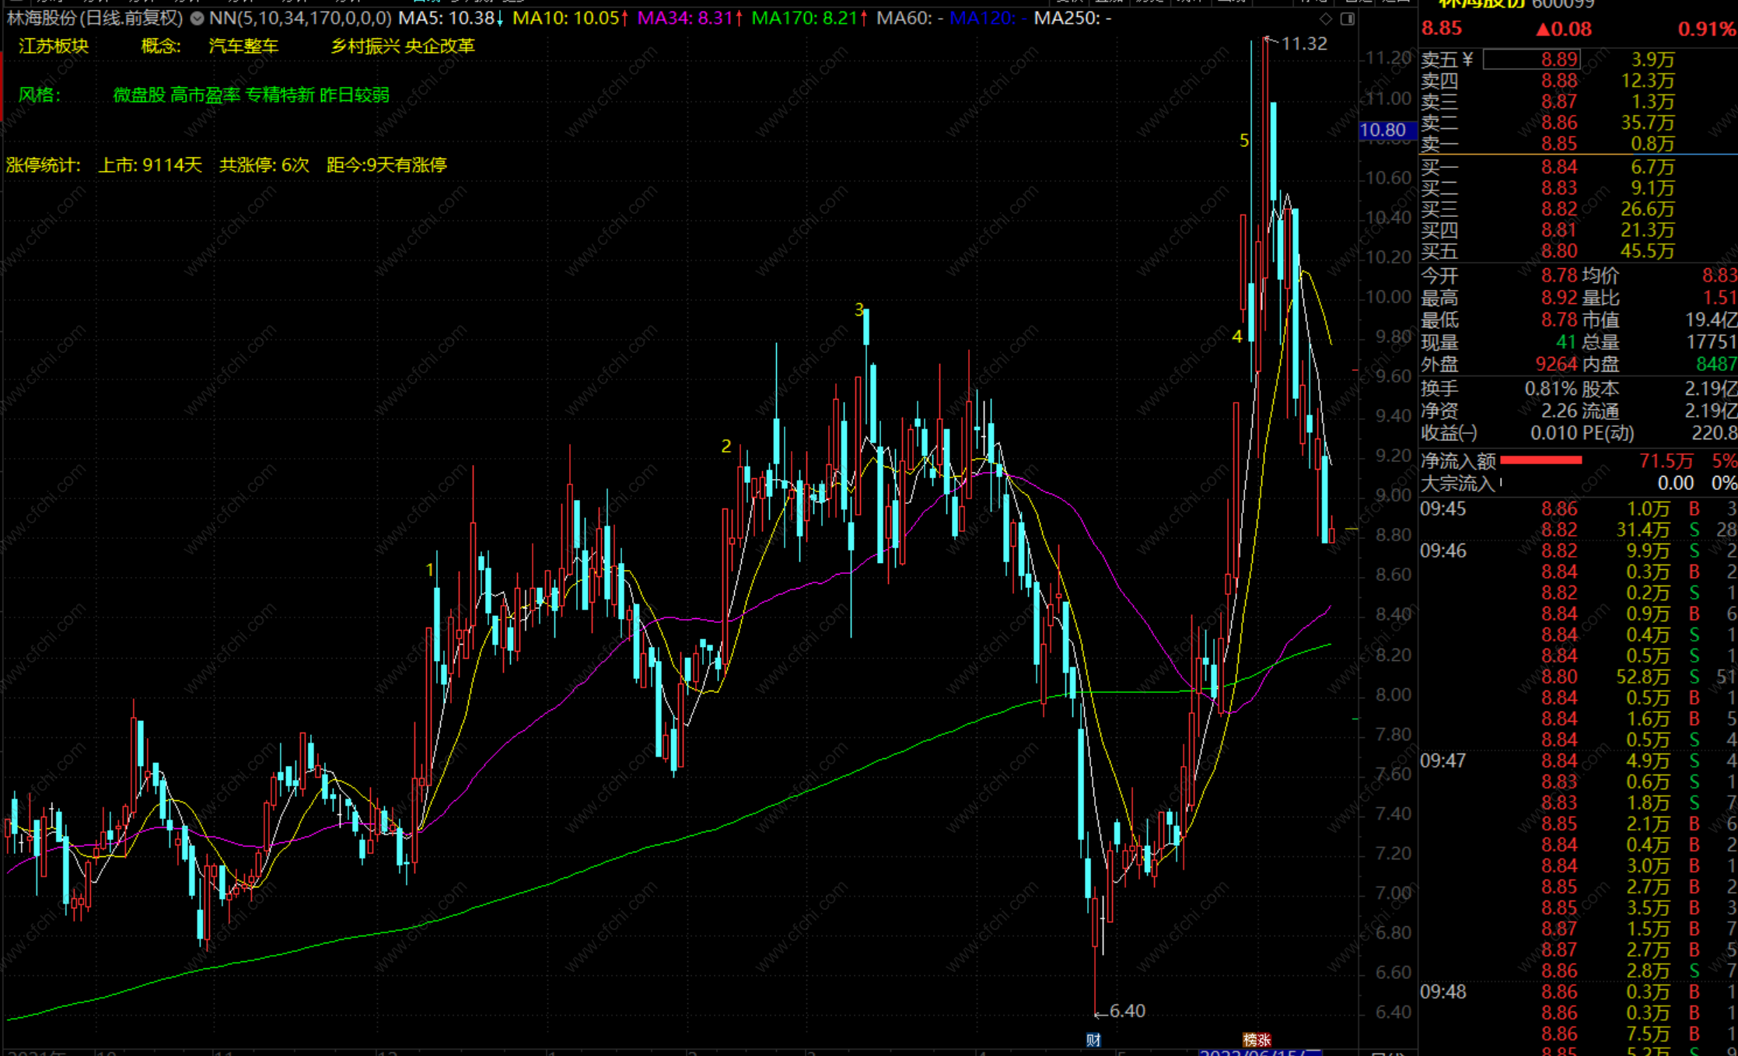Click the circular dropdown icon beside 林海股份 title
Image resolution: width=1738 pixels, height=1056 pixels.
tap(198, 18)
